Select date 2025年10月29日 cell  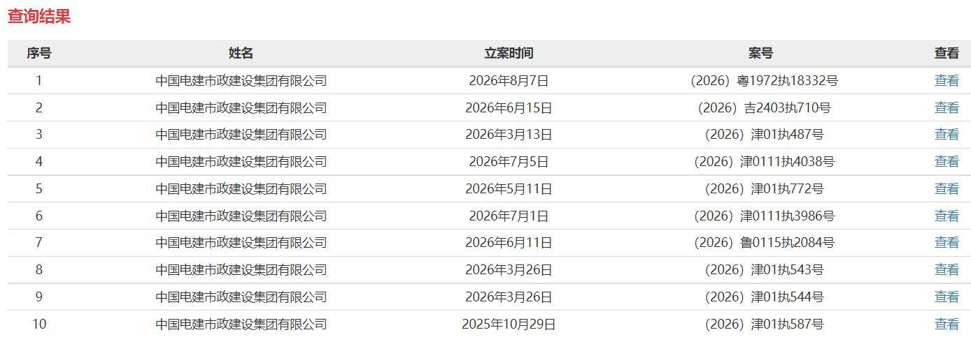[x=509, y=324]
